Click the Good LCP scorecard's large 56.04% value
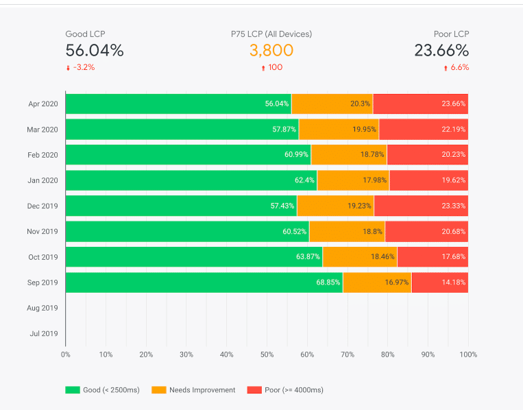The image size is (523, 410). (x=95, y=50)
